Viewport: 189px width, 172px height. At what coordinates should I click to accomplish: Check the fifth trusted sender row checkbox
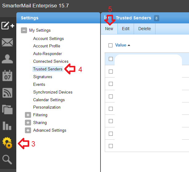[x=111, y=109]
